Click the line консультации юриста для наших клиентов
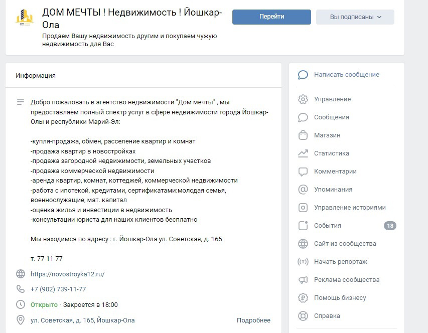This screenshot has height=333, width=428. pos(114,220)
